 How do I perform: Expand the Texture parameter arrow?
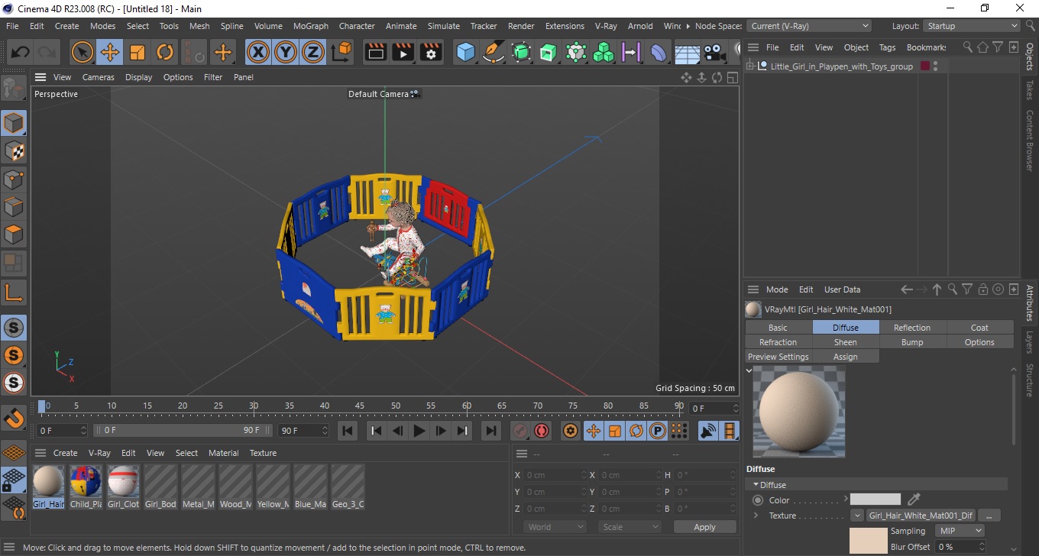(x=756, y=516)
